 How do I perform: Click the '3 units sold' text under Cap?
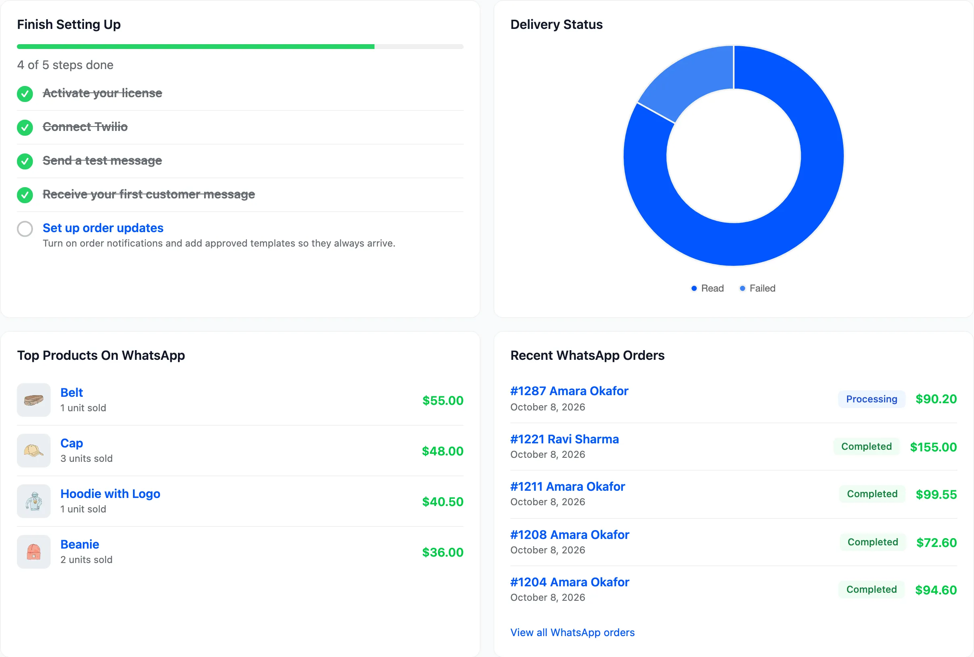point(86,458)
